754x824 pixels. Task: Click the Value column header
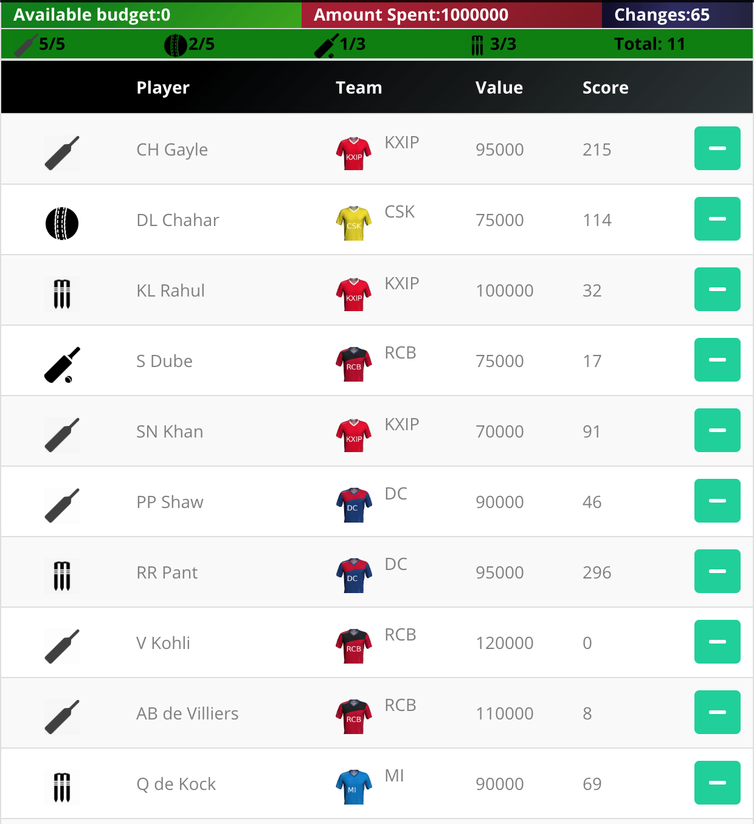[499, 88]
